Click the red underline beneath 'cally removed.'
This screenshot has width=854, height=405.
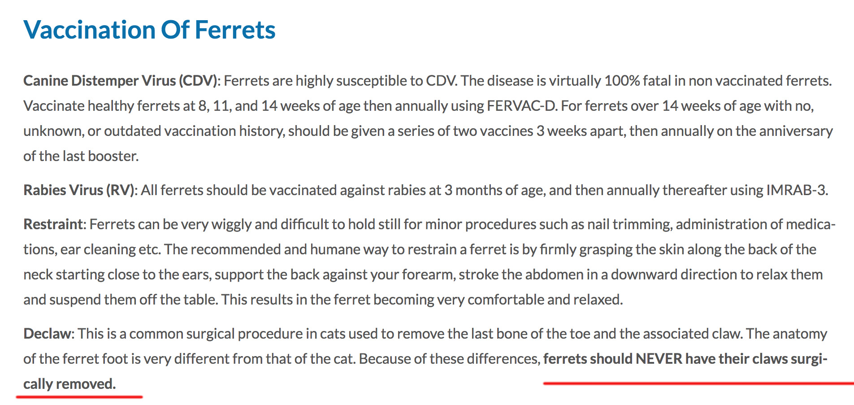[79, 397]
